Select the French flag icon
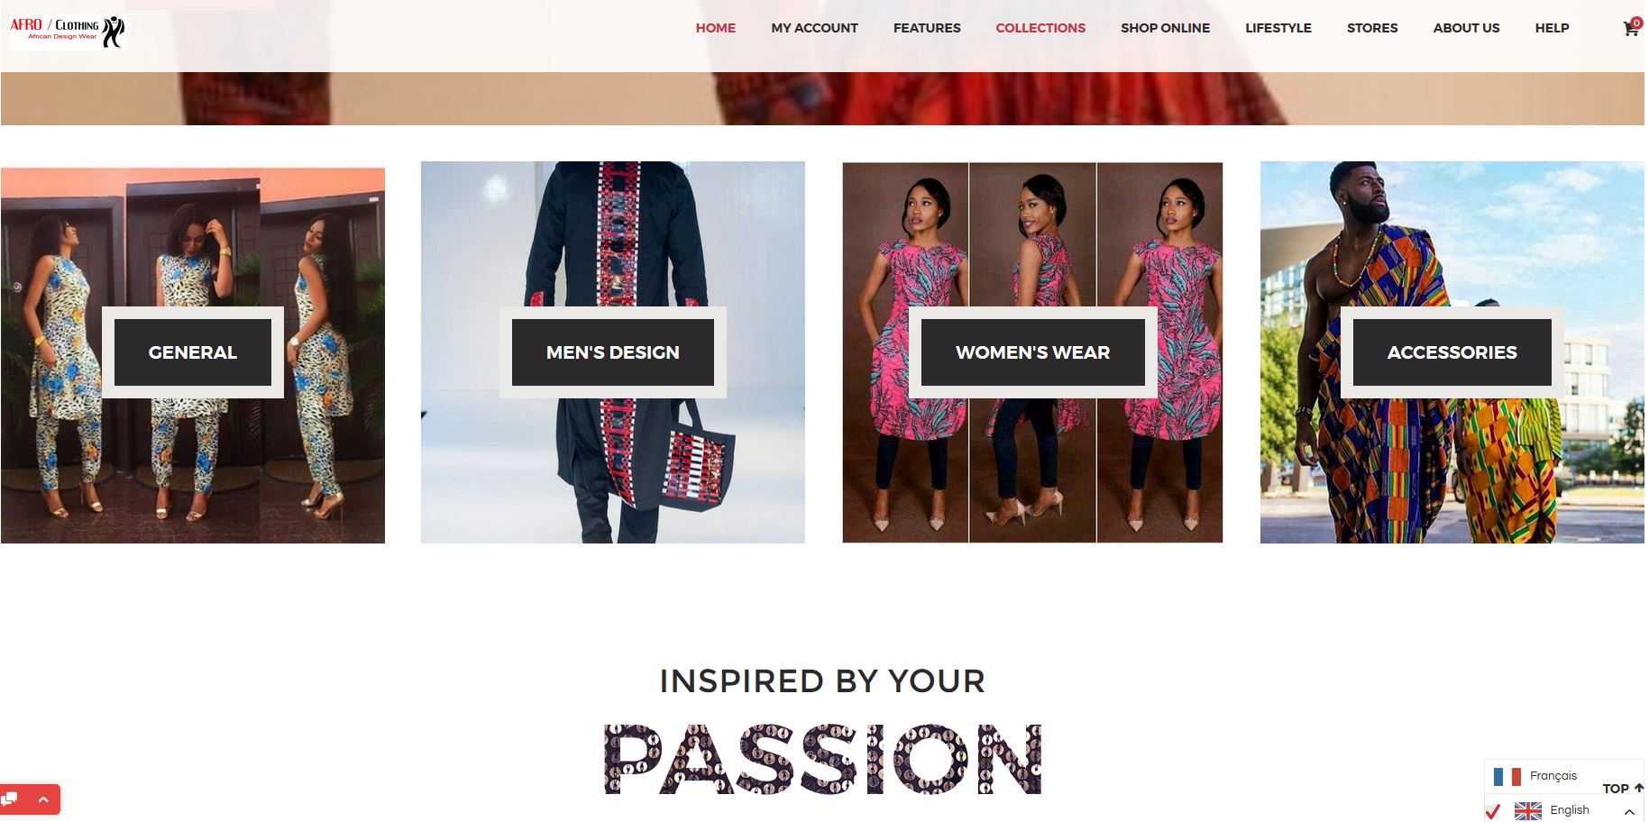This screenshot has height=822, width=1649. tap(1507, 776)
